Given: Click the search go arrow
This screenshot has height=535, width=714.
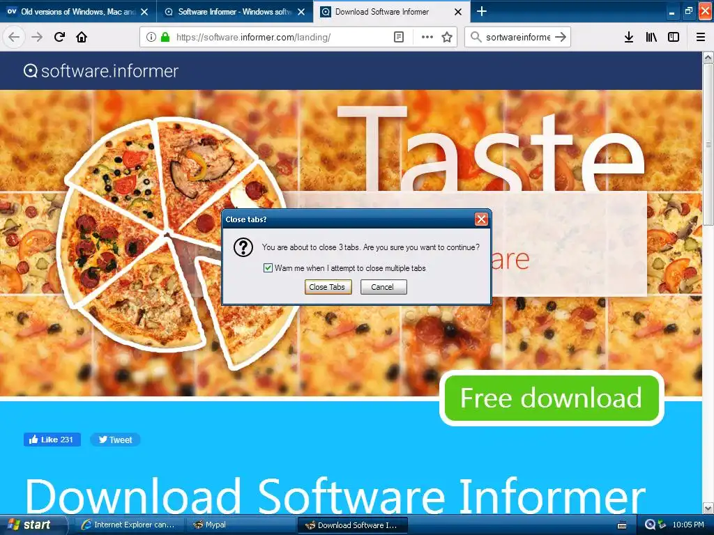Looking at the screenshot, I should point(561,37).
